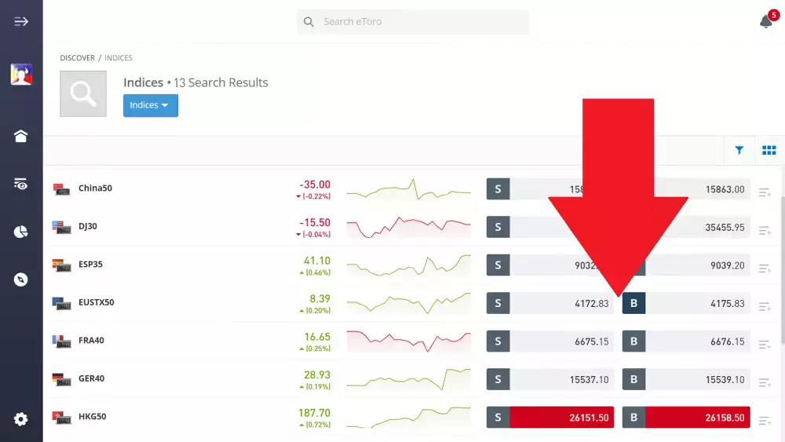This screenshot has width=785, height=442.
Task: Open Settings gear icon
Action: [x=20, y=419]
